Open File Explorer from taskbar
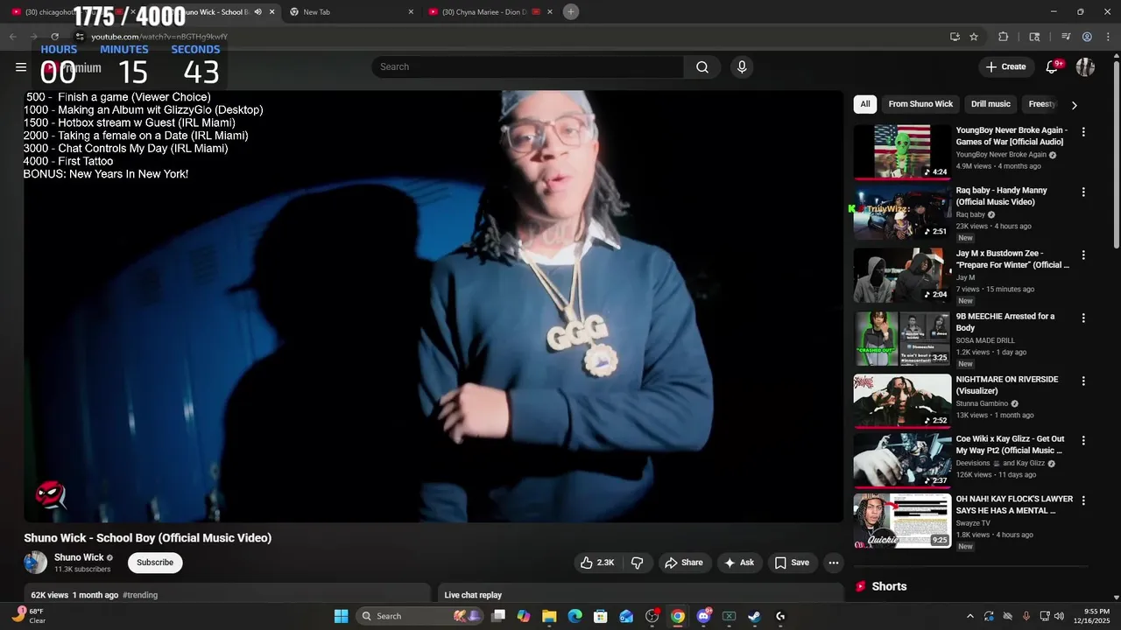Screen dimensions: 1121x630 [x=549, y=616]
